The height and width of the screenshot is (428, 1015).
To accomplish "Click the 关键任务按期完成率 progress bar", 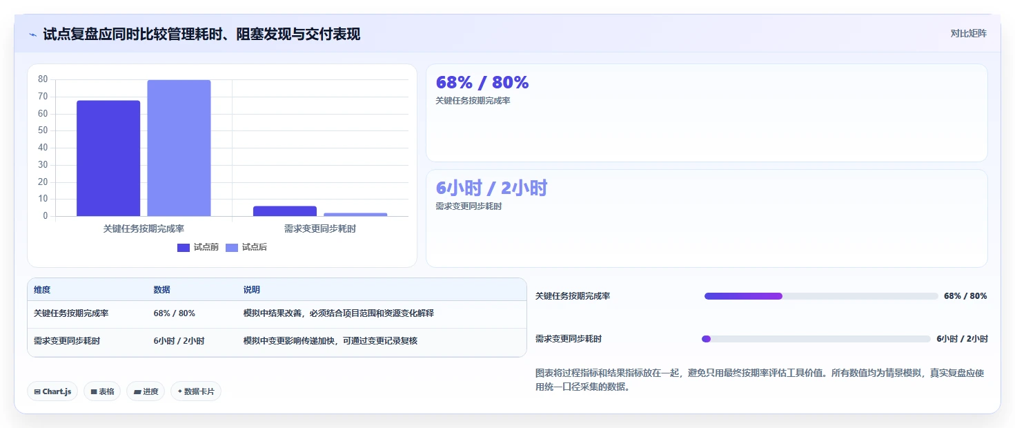I will click(x=821, y=296).
